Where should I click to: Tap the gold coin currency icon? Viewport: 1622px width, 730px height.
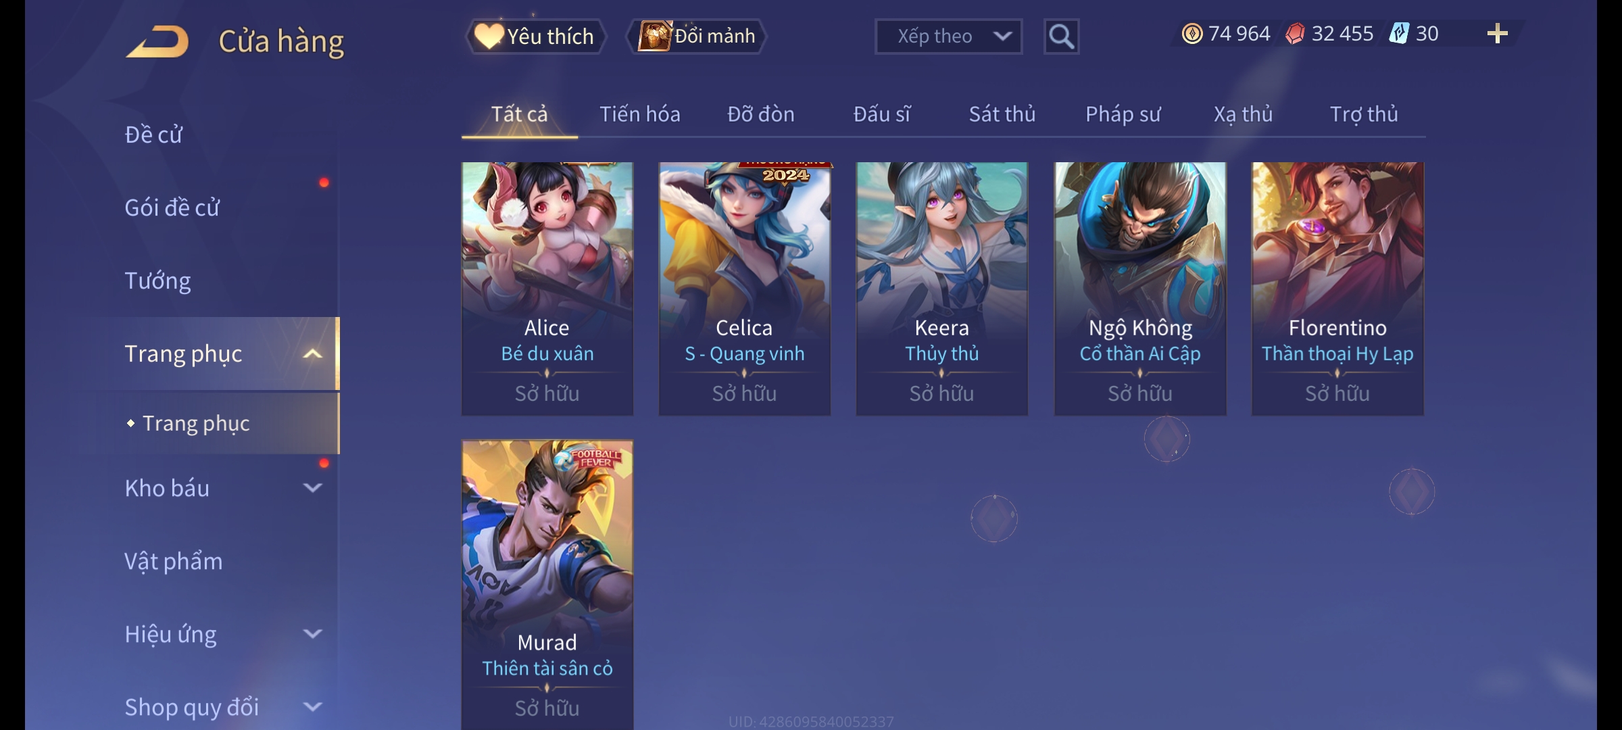(x=1192, y=34)
